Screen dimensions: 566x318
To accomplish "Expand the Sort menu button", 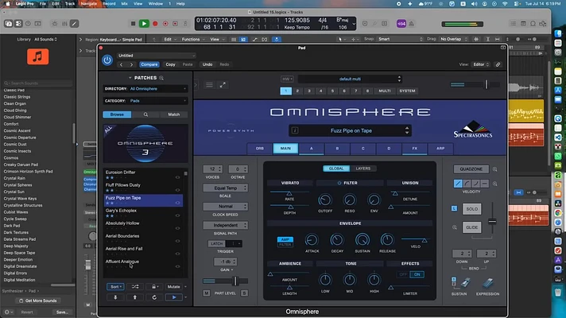I will tap(115, 286).
